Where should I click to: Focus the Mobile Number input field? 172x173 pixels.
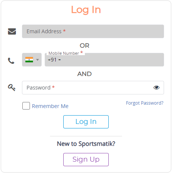click(x=104, y=60)
